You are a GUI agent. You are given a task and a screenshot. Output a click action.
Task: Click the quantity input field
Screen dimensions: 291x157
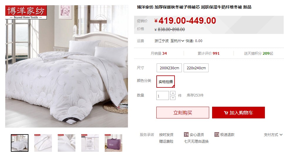point(163,95)
